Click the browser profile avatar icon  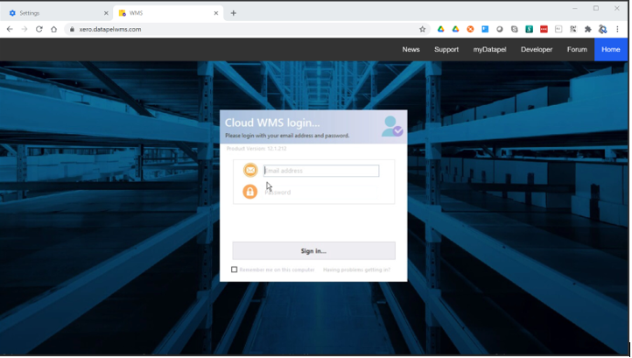602,29
